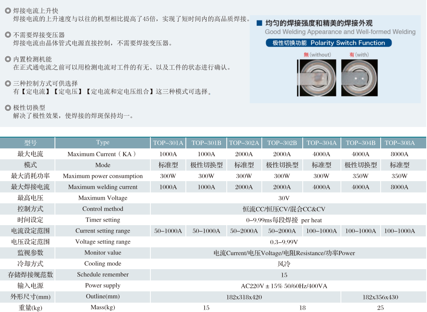Click the TOP-308A column header
This screenshot has height=312, width=427.
pos(399,143)
